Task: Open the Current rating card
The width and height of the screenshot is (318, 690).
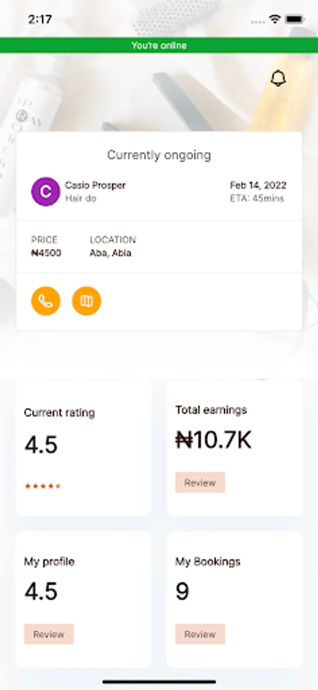Action: click(83, 448)
